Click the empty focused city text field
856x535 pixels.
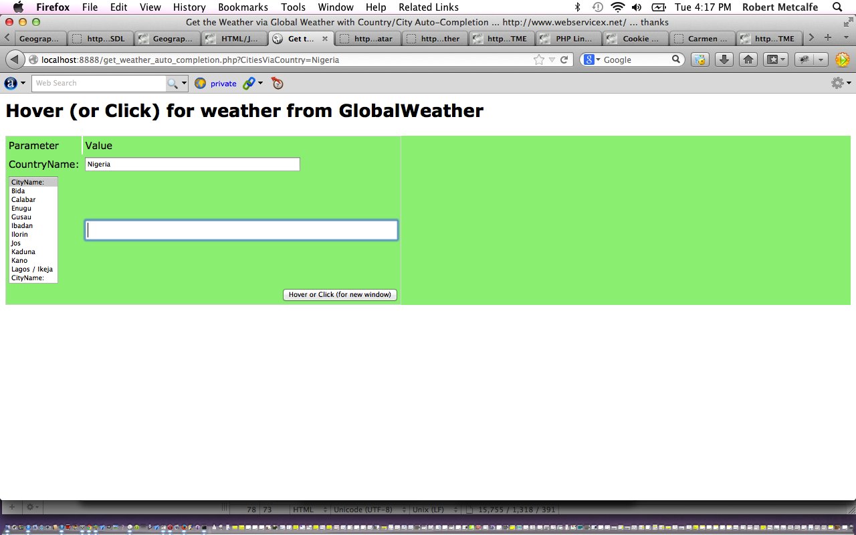pos(241,230)
